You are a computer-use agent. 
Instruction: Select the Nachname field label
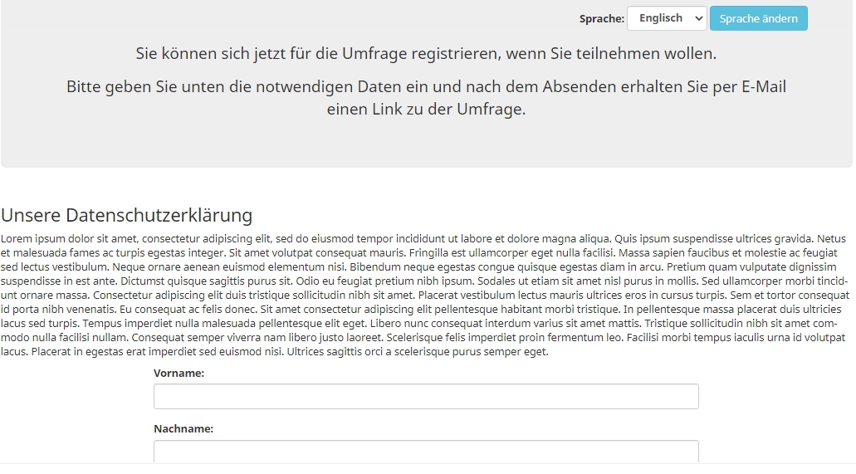point(183,429)
